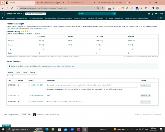Open the tab search chevron in Chrome
The height and width of the screenshot is (132, 165).
[x=2, y=3]
